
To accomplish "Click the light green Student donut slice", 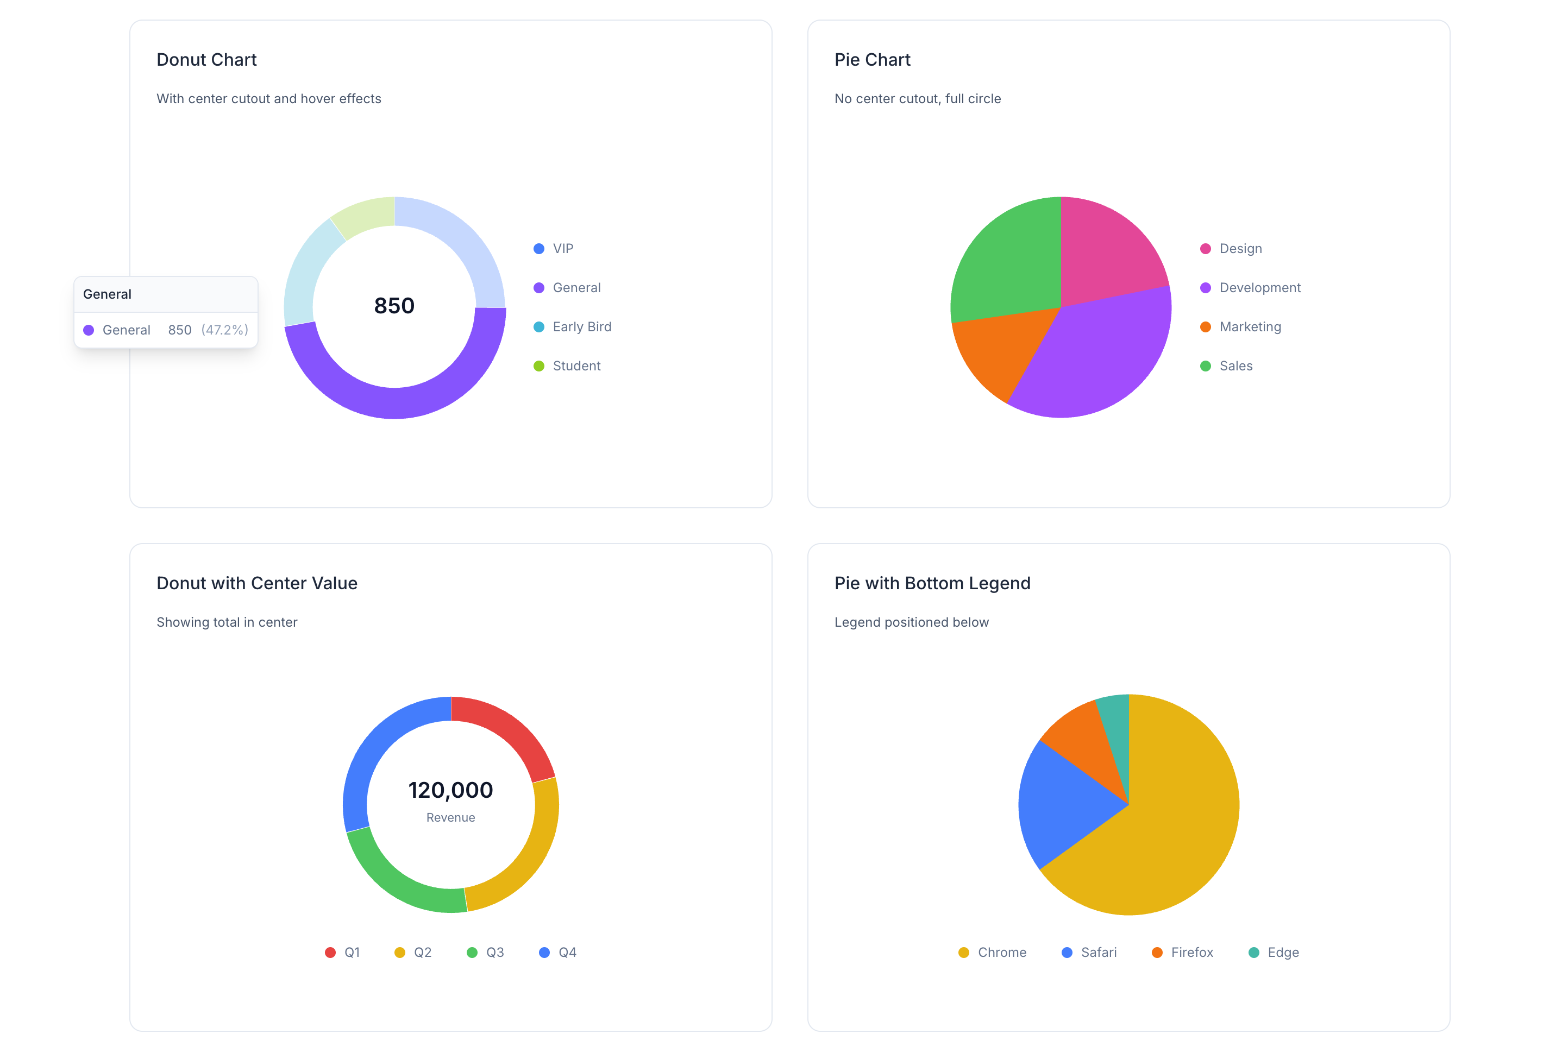I will point(366,215).
